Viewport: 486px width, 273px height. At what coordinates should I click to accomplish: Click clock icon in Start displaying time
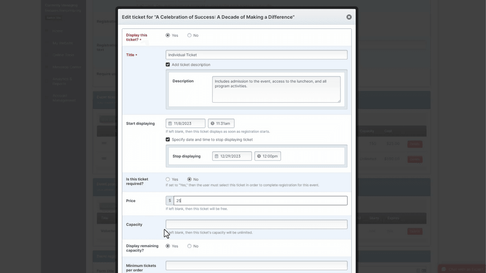coord(213,124)
